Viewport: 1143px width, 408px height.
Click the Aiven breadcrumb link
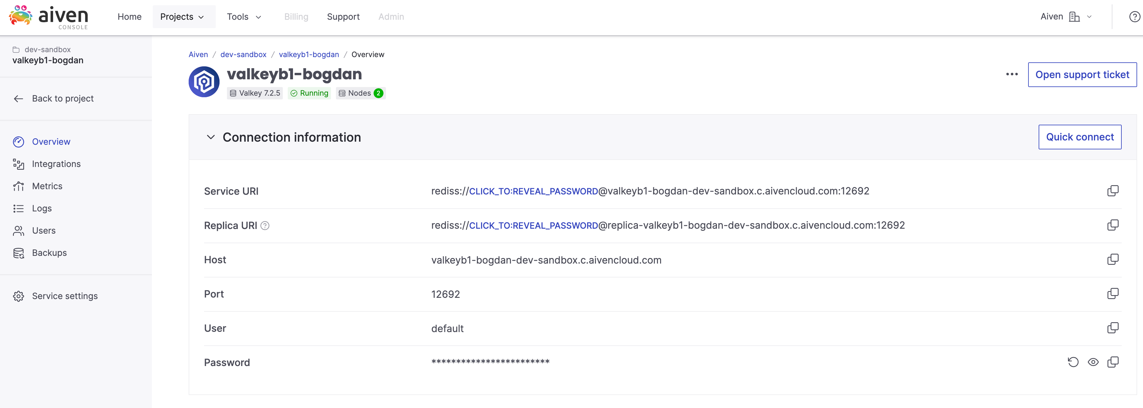198,55
